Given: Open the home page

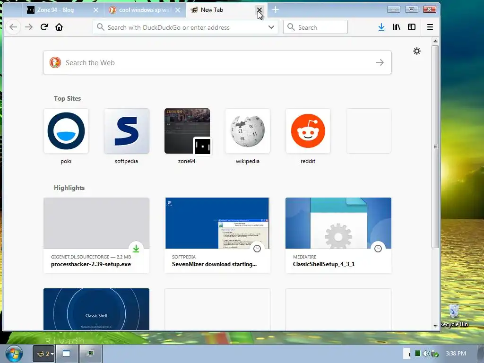Looking at the screenshot, I should click(59, 27).
